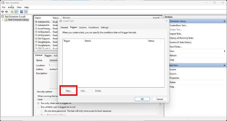The width and height of the screenshot is (227, 121).
Task: Click Help below Delete in Actions pane
Action: [x=172, y=87]
